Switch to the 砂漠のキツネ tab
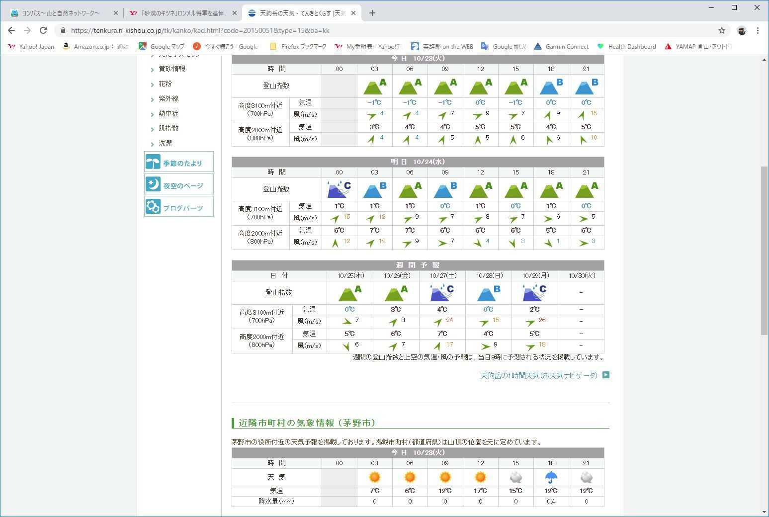 pyautogui.click(x=177, y=13)
